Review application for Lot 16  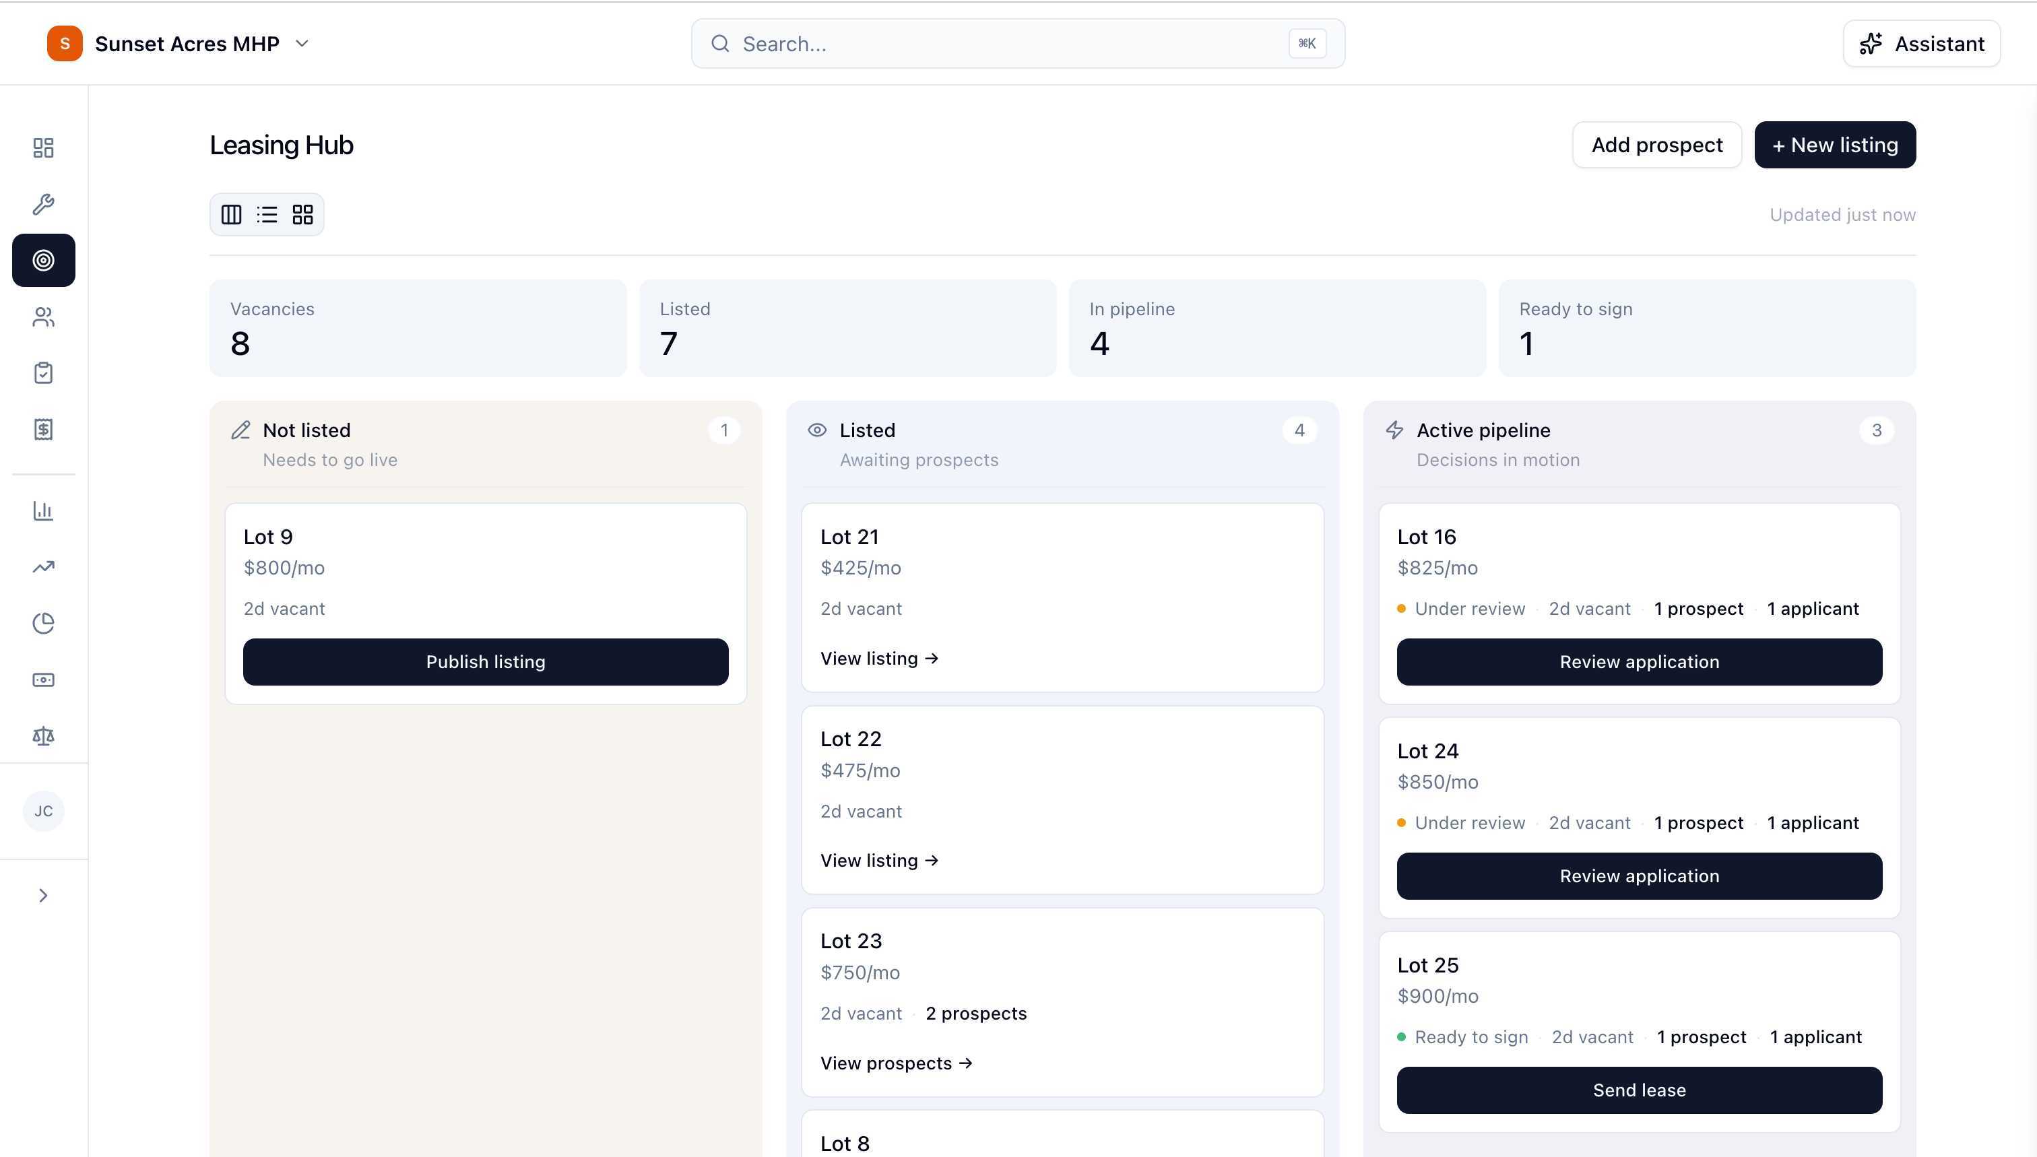pyautogui.click(x=1639, y=662)
